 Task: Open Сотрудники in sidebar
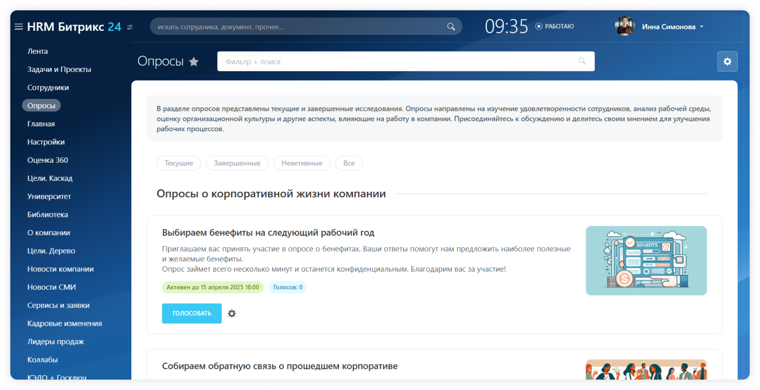(x=48, y=87)
